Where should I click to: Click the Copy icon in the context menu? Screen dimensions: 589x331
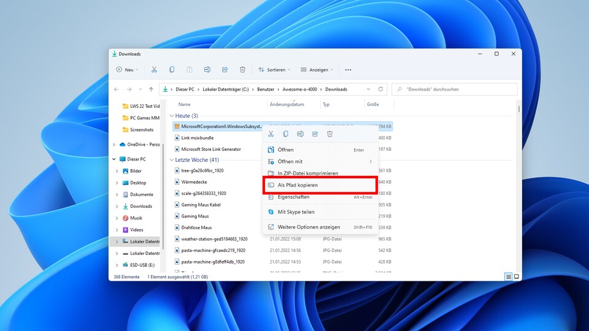[285, 134]
